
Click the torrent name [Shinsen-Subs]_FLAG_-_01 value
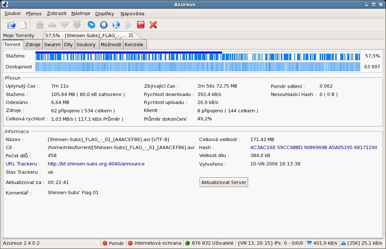point(108,140)
